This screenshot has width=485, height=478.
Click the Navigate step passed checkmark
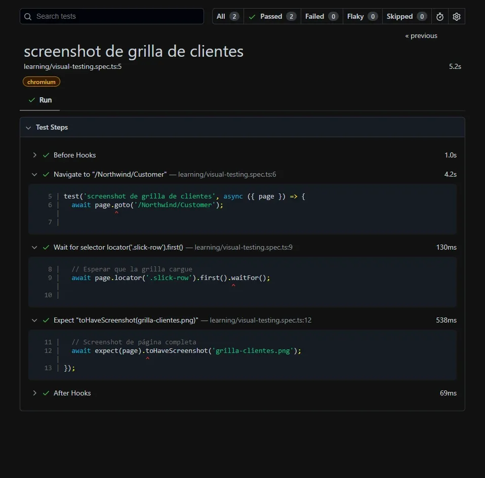pyautogui.click(x=46, y=175)
